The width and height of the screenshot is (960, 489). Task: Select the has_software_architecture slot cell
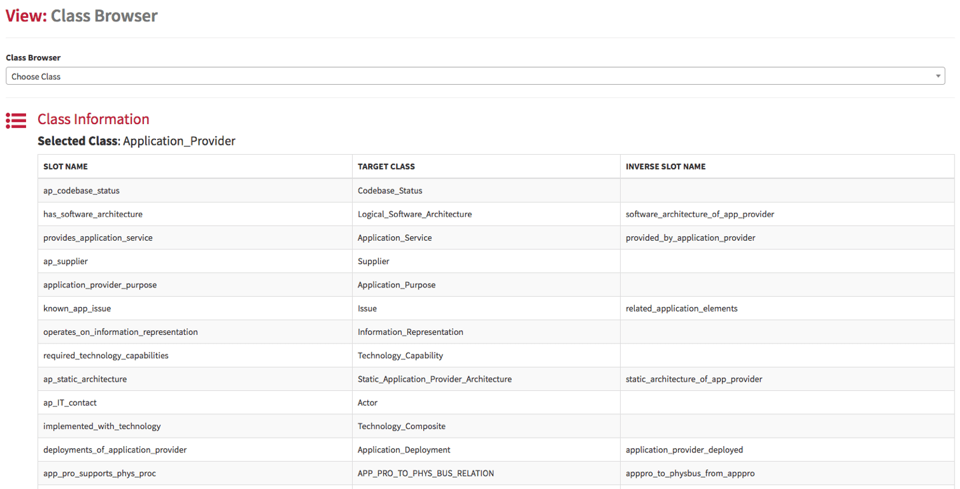195,214
